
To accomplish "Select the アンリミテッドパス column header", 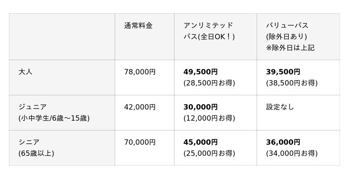I will pyautogui.click(x=208, y=26).
